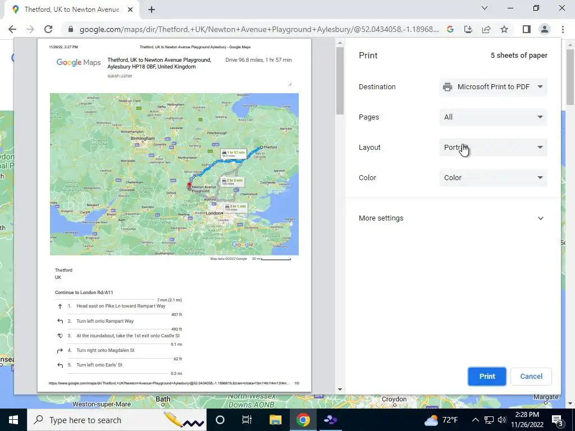Bookmark this page with the star icon
This screenshot has height=431, width=575.
point(504,29)
